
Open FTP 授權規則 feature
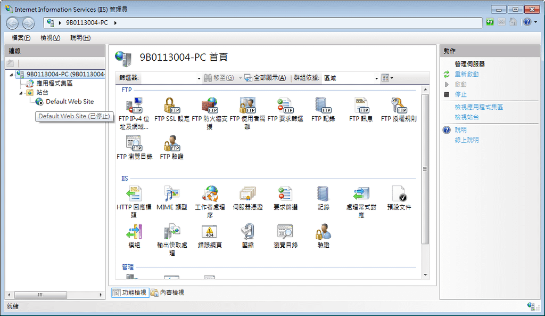(399, 110)
